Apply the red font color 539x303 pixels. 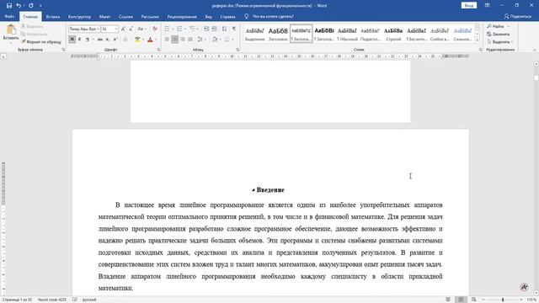tap(150, 40)
